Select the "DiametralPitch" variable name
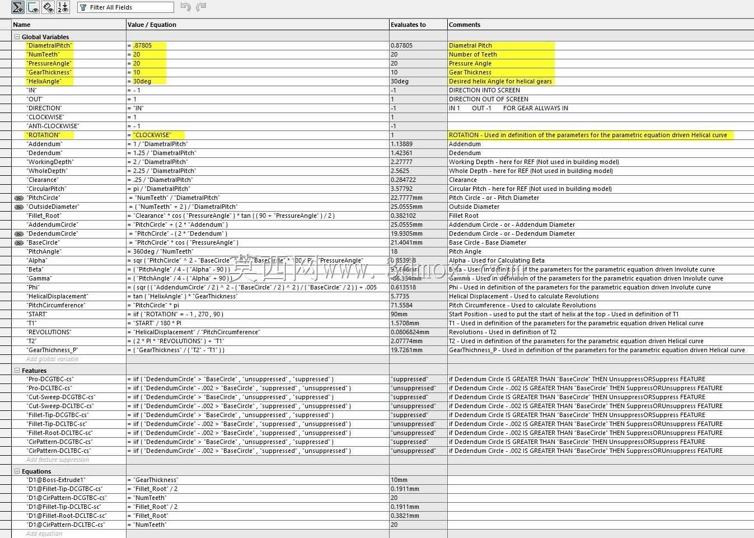The width and height of the screenshot is (754, 538). coord(49,46)
